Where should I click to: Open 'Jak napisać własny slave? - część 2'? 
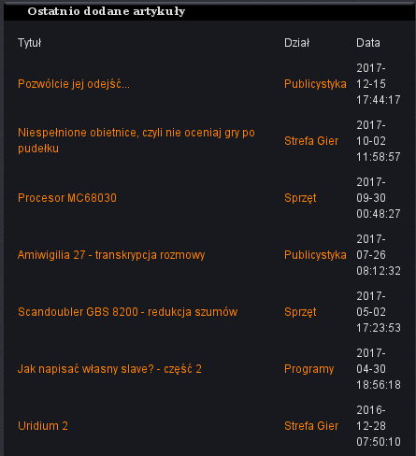(109, 369)
